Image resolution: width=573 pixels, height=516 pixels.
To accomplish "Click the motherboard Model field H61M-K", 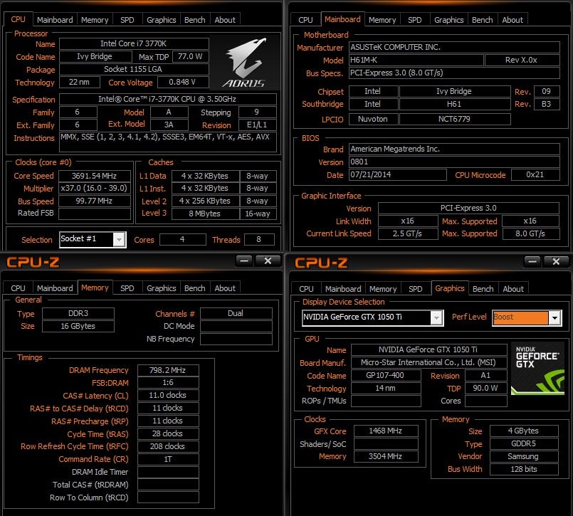I will 416,60.
